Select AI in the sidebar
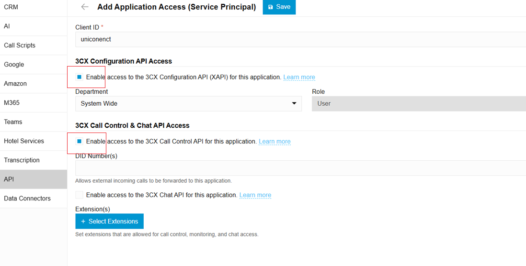 tap(7, 26)
